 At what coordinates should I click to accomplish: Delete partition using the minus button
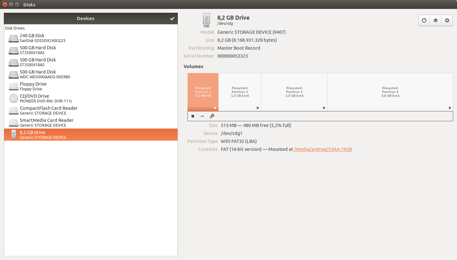pos(202,116)
